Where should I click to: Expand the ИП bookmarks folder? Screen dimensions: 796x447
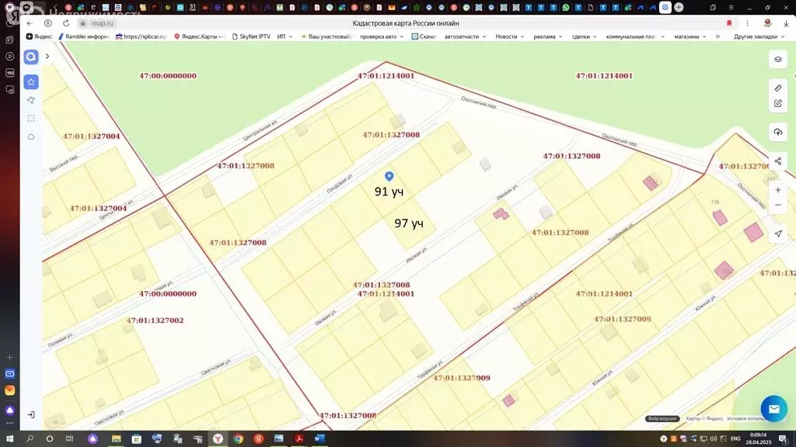coord(285,36)
